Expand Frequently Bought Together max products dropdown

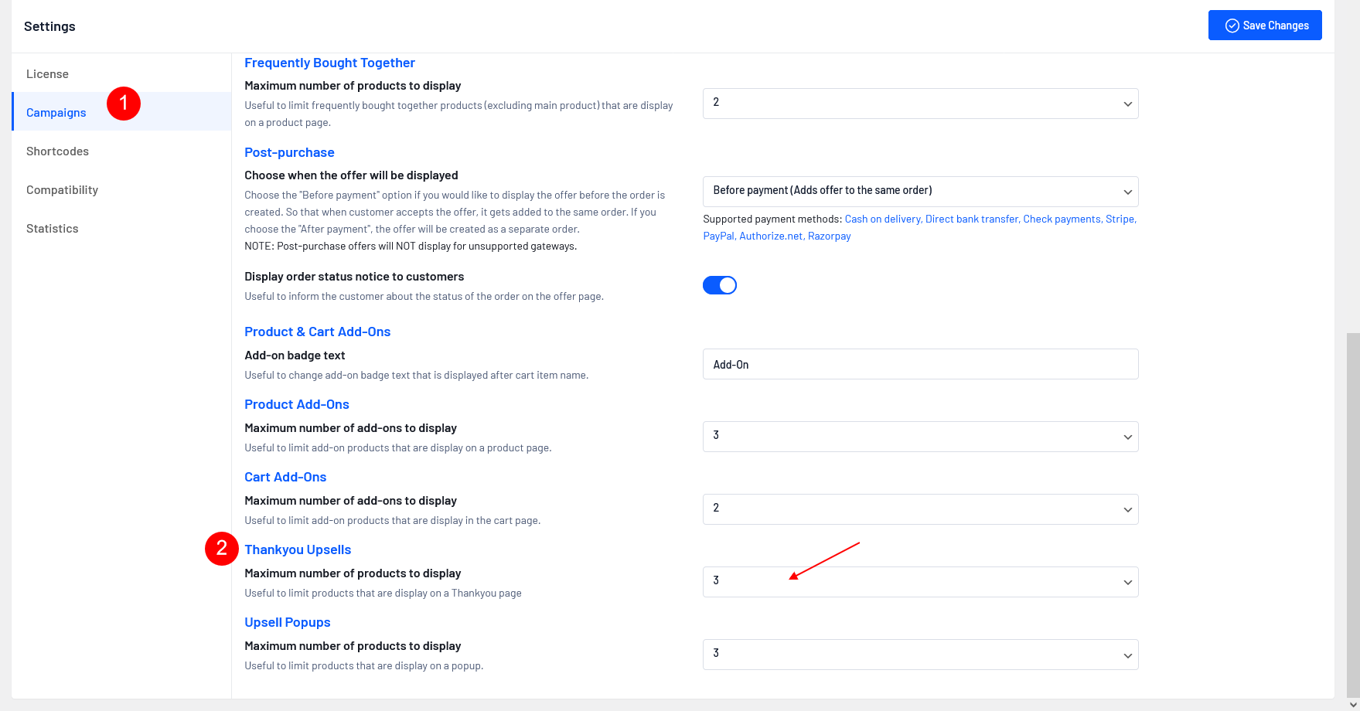(x=919, y=104)
